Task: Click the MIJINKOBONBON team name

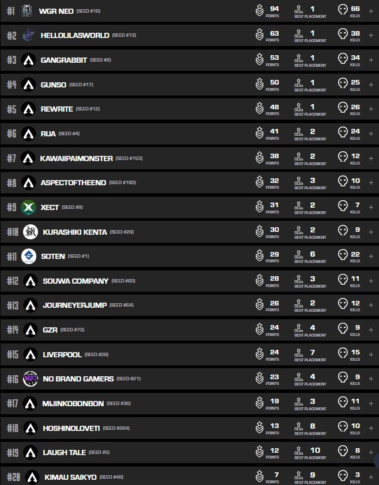Action: pyautogui.click(x=73, y=403)
